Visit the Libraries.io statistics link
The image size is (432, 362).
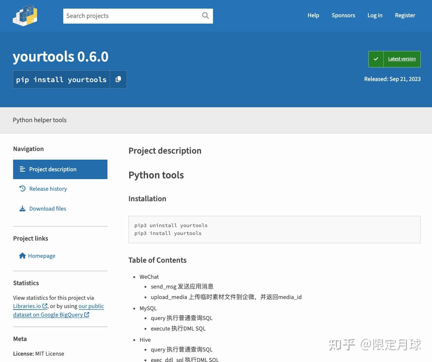click(27, 306)
